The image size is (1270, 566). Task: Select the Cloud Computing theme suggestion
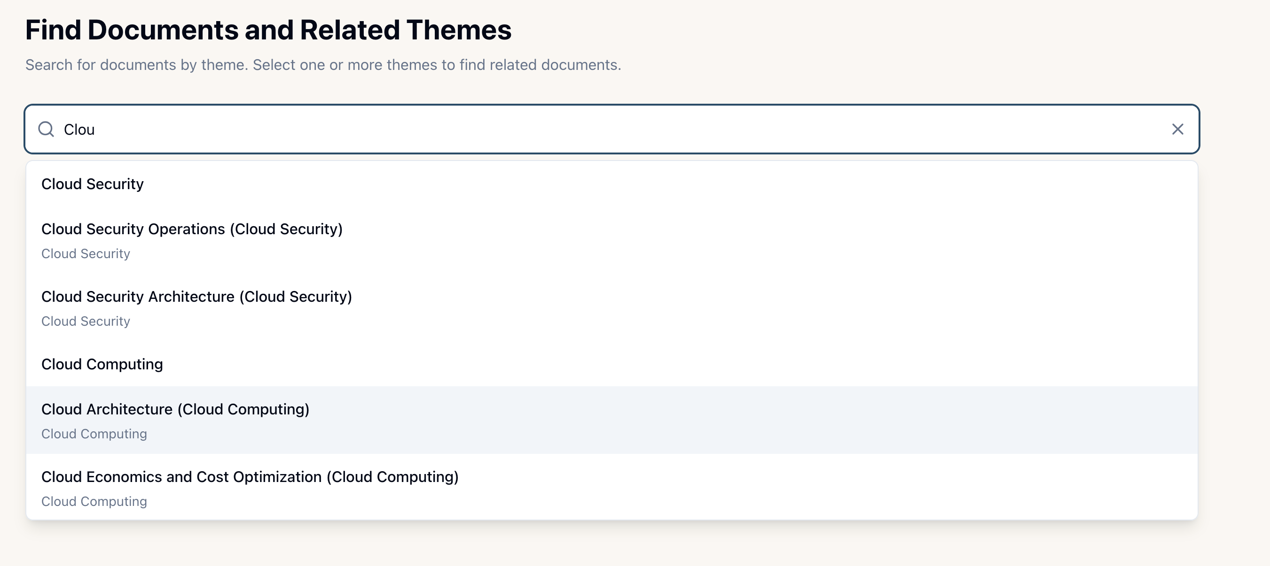point(102,364)
